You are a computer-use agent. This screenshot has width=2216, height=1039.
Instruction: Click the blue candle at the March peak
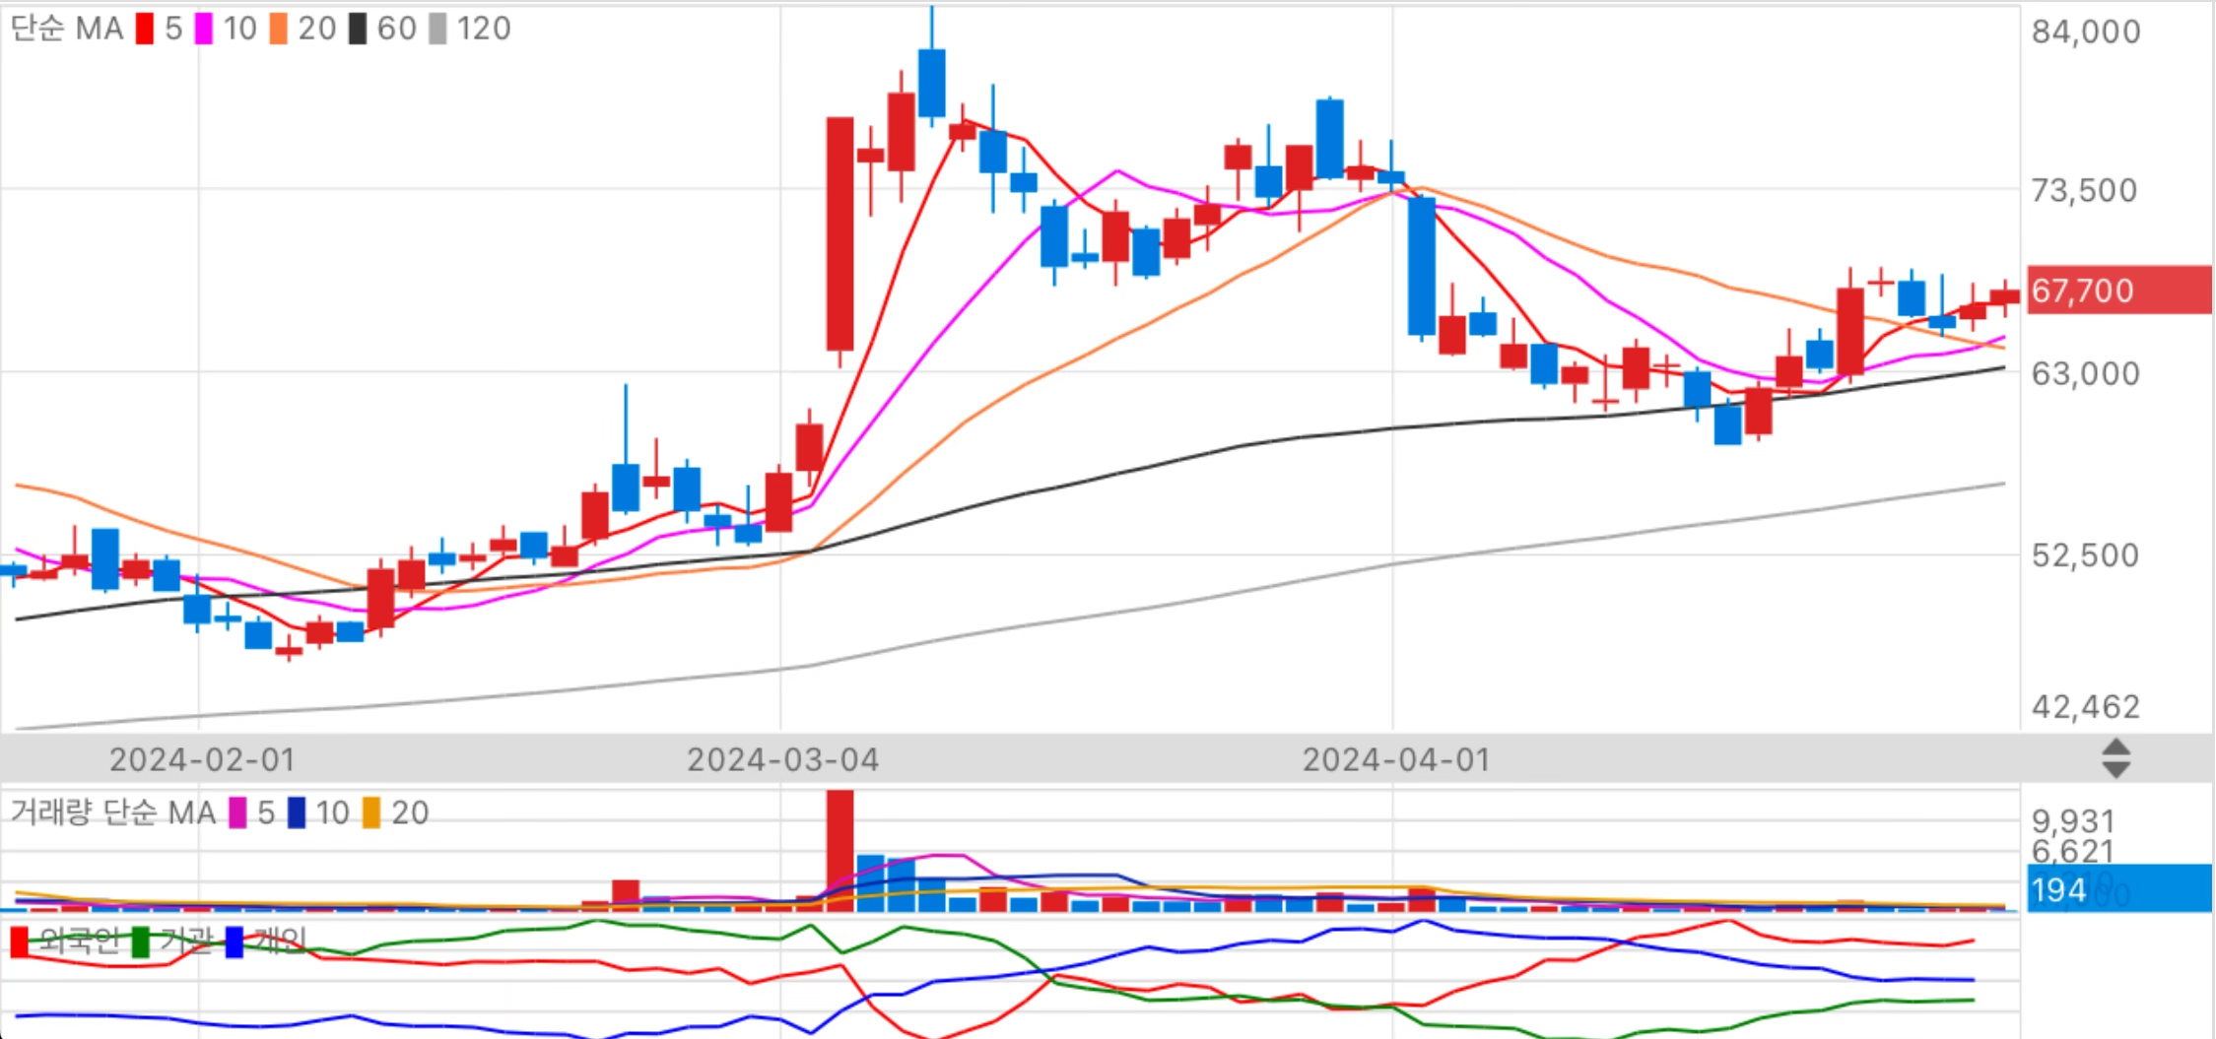pos(931,83)
